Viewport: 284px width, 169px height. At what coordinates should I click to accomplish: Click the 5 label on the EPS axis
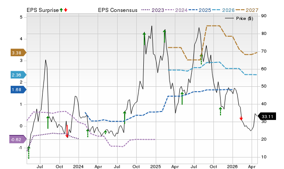21,17
